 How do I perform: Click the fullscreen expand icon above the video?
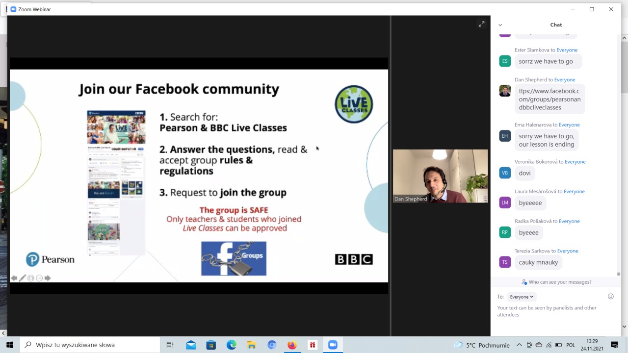(x=481, y=24)
